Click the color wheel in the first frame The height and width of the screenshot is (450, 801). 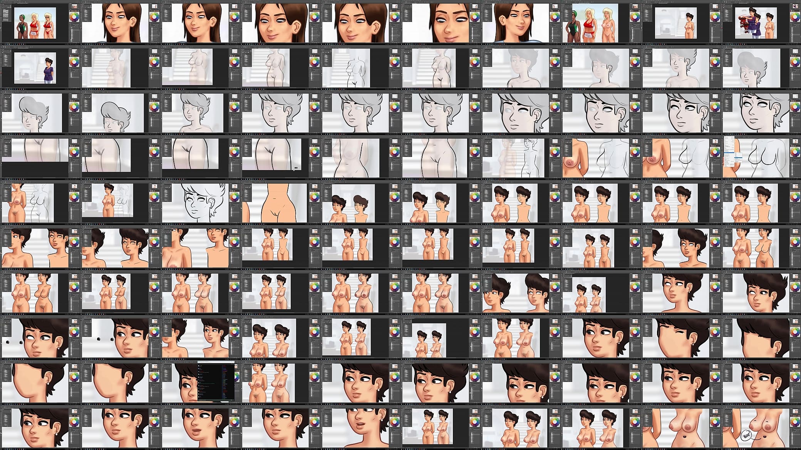(x=74, y=17)
